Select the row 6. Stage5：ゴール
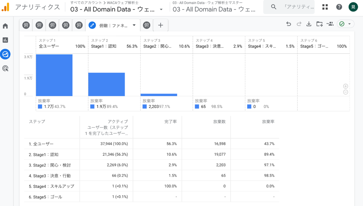 [x=152, y=197]
